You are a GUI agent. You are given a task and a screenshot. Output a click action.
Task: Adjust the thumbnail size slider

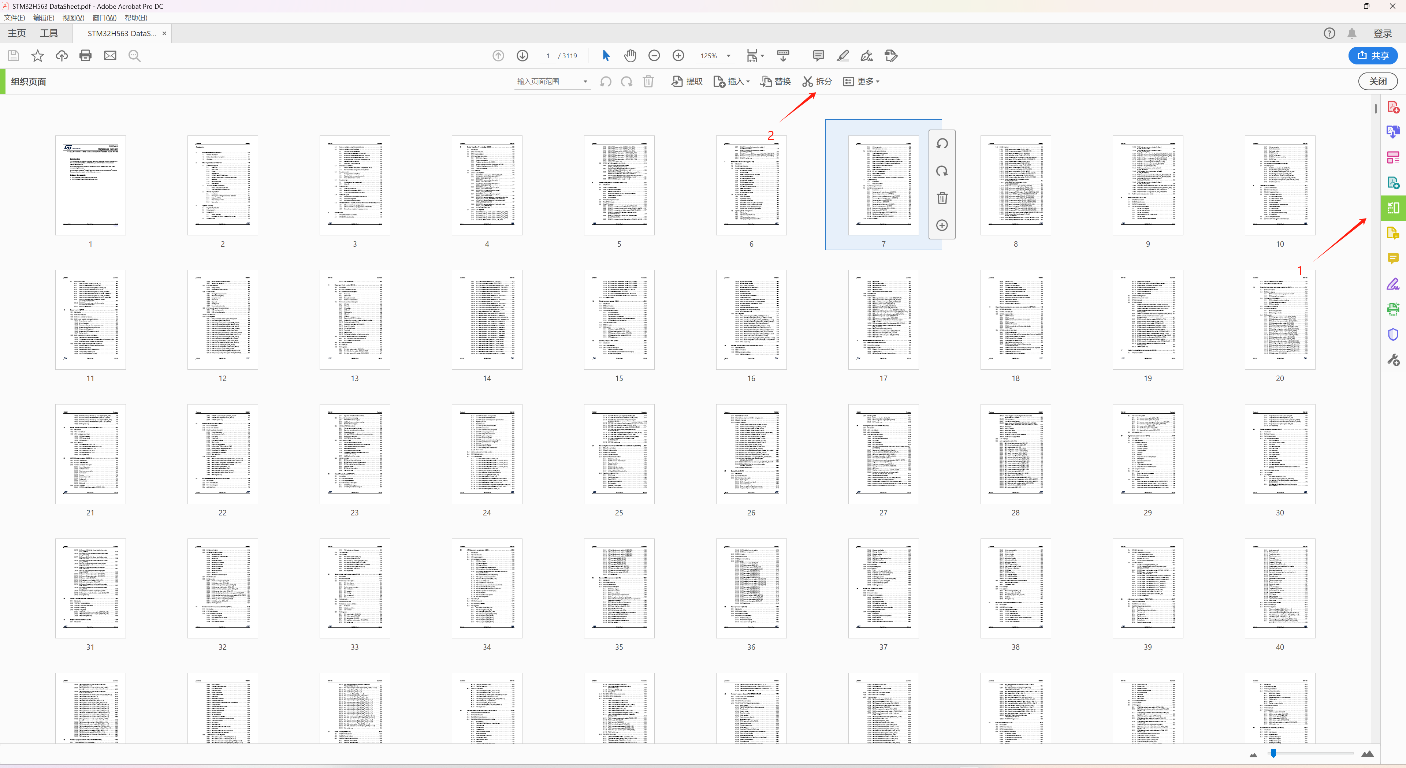pyautogui.click(x=1273, y=753)
